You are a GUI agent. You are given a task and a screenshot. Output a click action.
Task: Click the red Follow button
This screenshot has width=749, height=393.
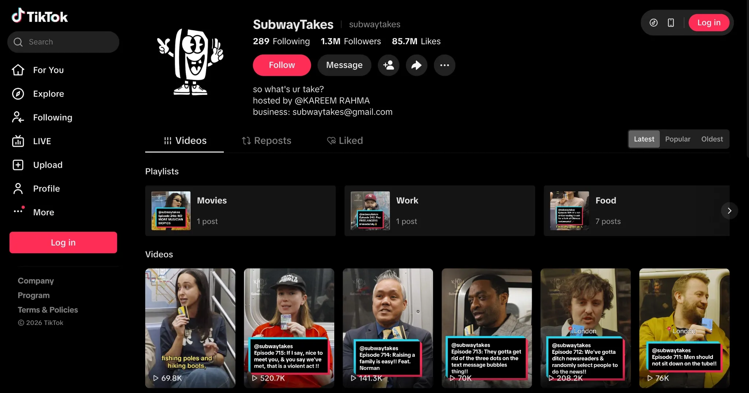pos(282,65)
